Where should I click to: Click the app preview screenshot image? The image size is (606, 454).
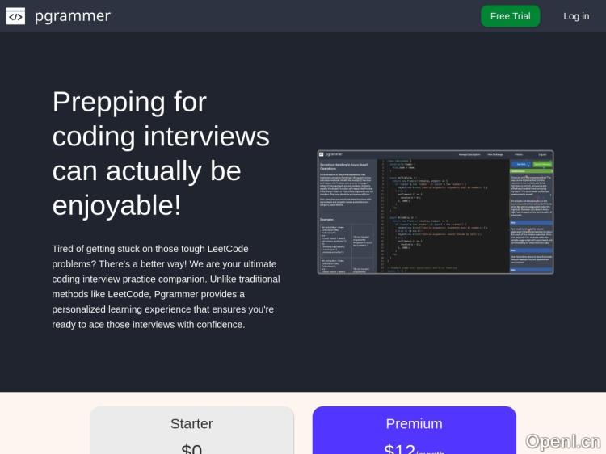(x=435, y=212)
